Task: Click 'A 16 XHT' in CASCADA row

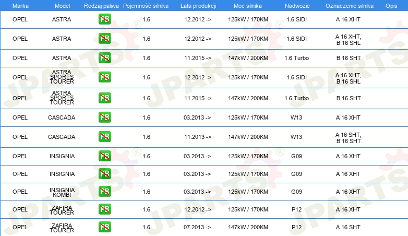Action: (x=348, y=117)
